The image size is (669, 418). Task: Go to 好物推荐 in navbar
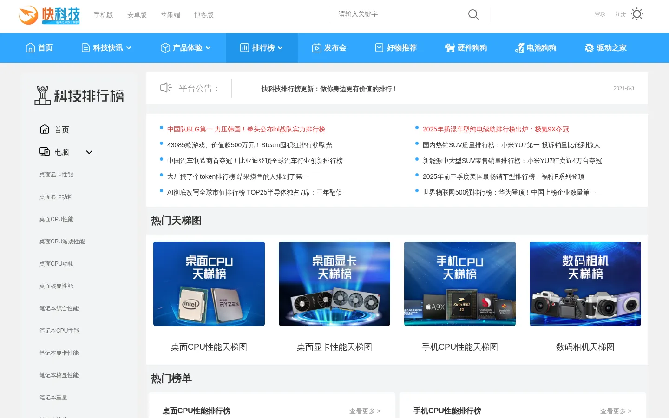(x=402, y=47)
